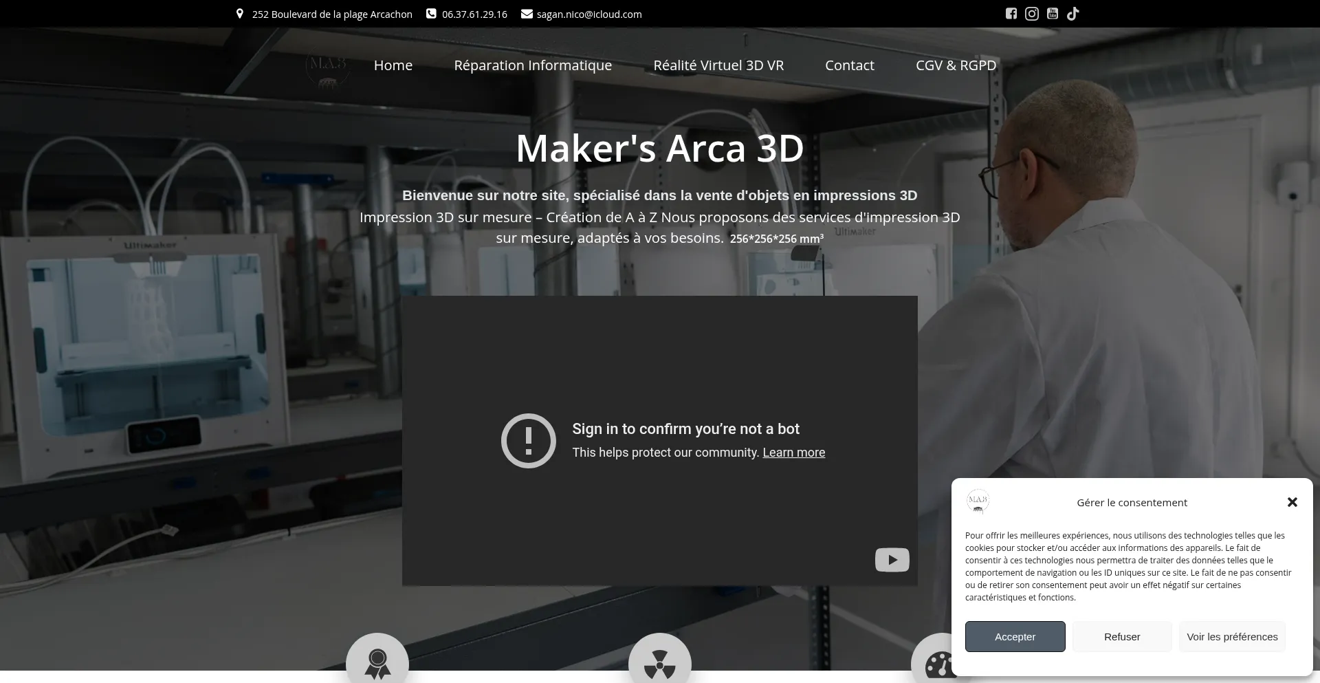Play the embedded YouTube video
Viewport: 1320px width, 683px height.
click(x=891, y=560)
